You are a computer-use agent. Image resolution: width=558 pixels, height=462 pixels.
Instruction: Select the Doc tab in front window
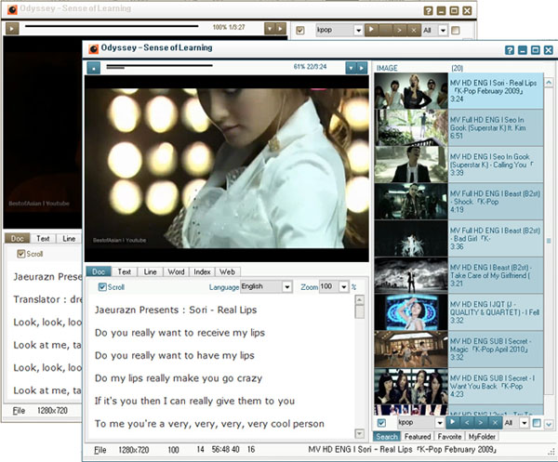pos(99,271)
